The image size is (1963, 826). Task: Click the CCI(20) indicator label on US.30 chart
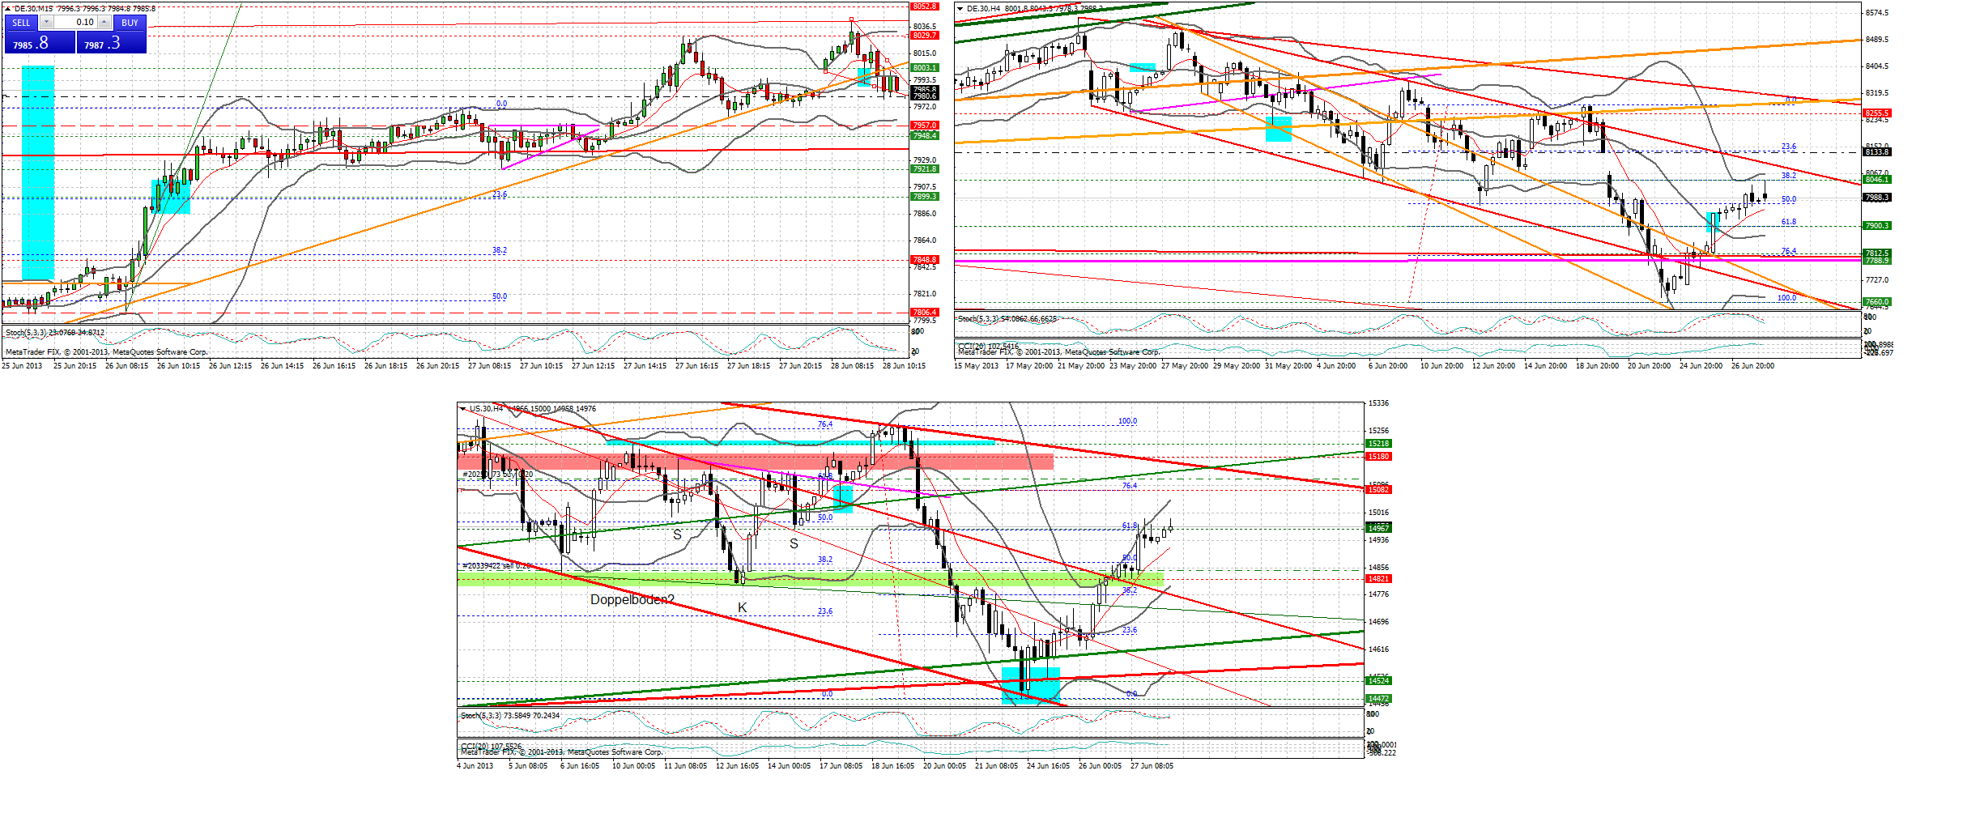pos(492,747)
